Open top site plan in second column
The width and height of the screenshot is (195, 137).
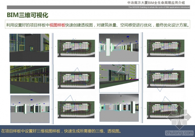click(76, 49)
